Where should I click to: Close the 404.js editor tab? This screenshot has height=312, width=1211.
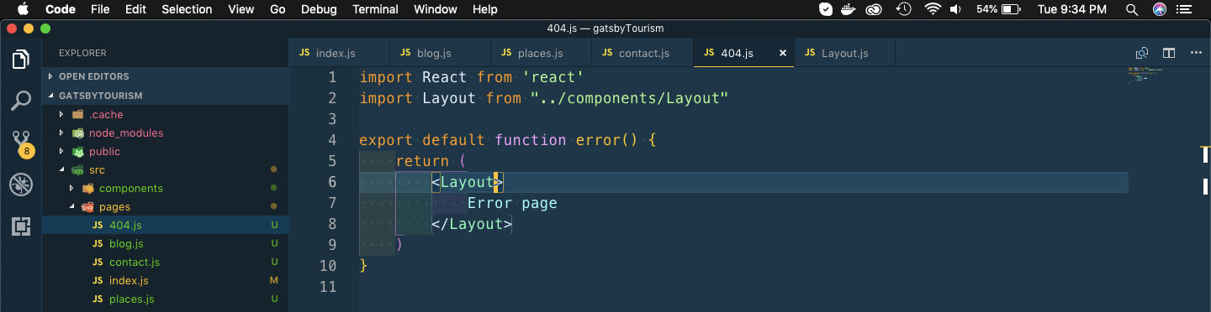(783, 53)
